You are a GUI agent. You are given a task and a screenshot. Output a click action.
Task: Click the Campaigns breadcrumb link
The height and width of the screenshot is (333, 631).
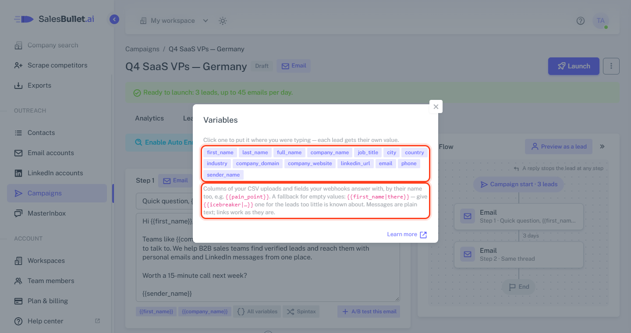point(142,49)
